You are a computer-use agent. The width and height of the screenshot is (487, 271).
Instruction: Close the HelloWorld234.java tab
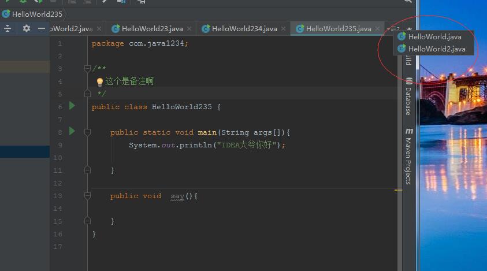point(284,28)
